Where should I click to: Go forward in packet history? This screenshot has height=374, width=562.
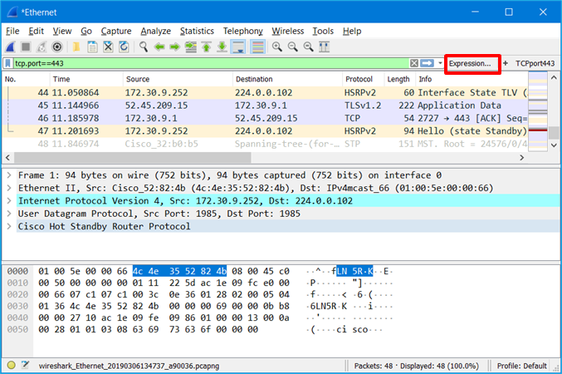coord(174,47)
